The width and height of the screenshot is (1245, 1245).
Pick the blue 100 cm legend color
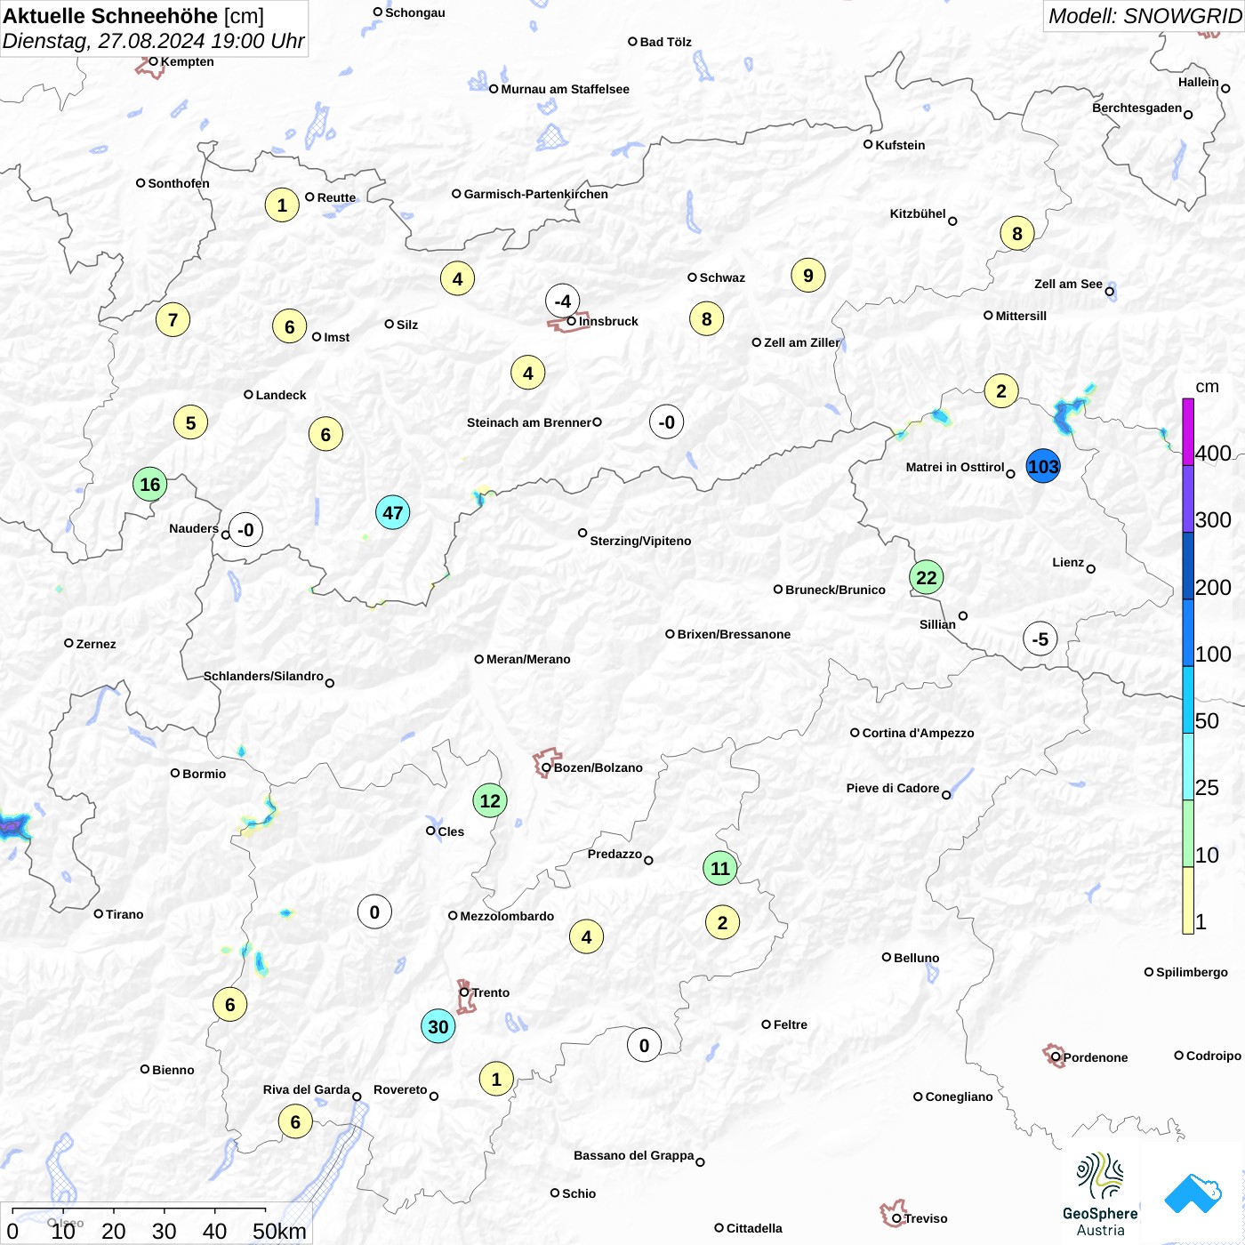tap(1188, 632)
